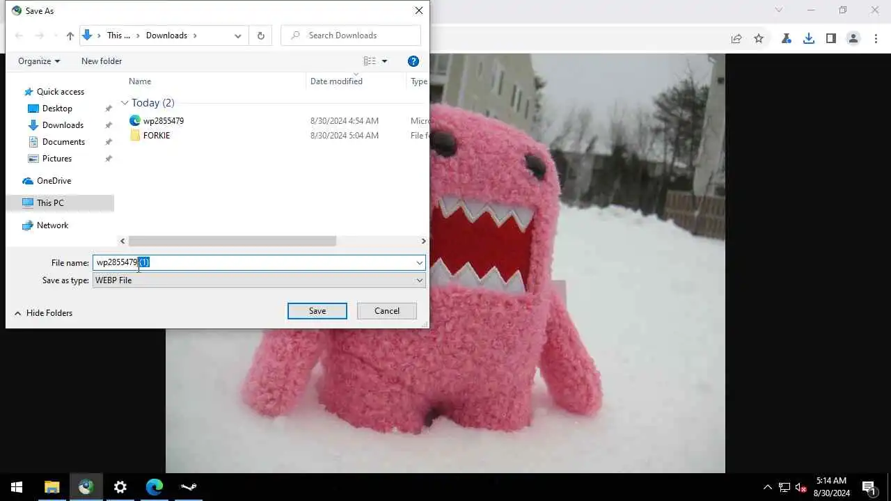Open view options dropdown arrow
The height and width of the screenshot is (501, 891).
pos(384,61)
